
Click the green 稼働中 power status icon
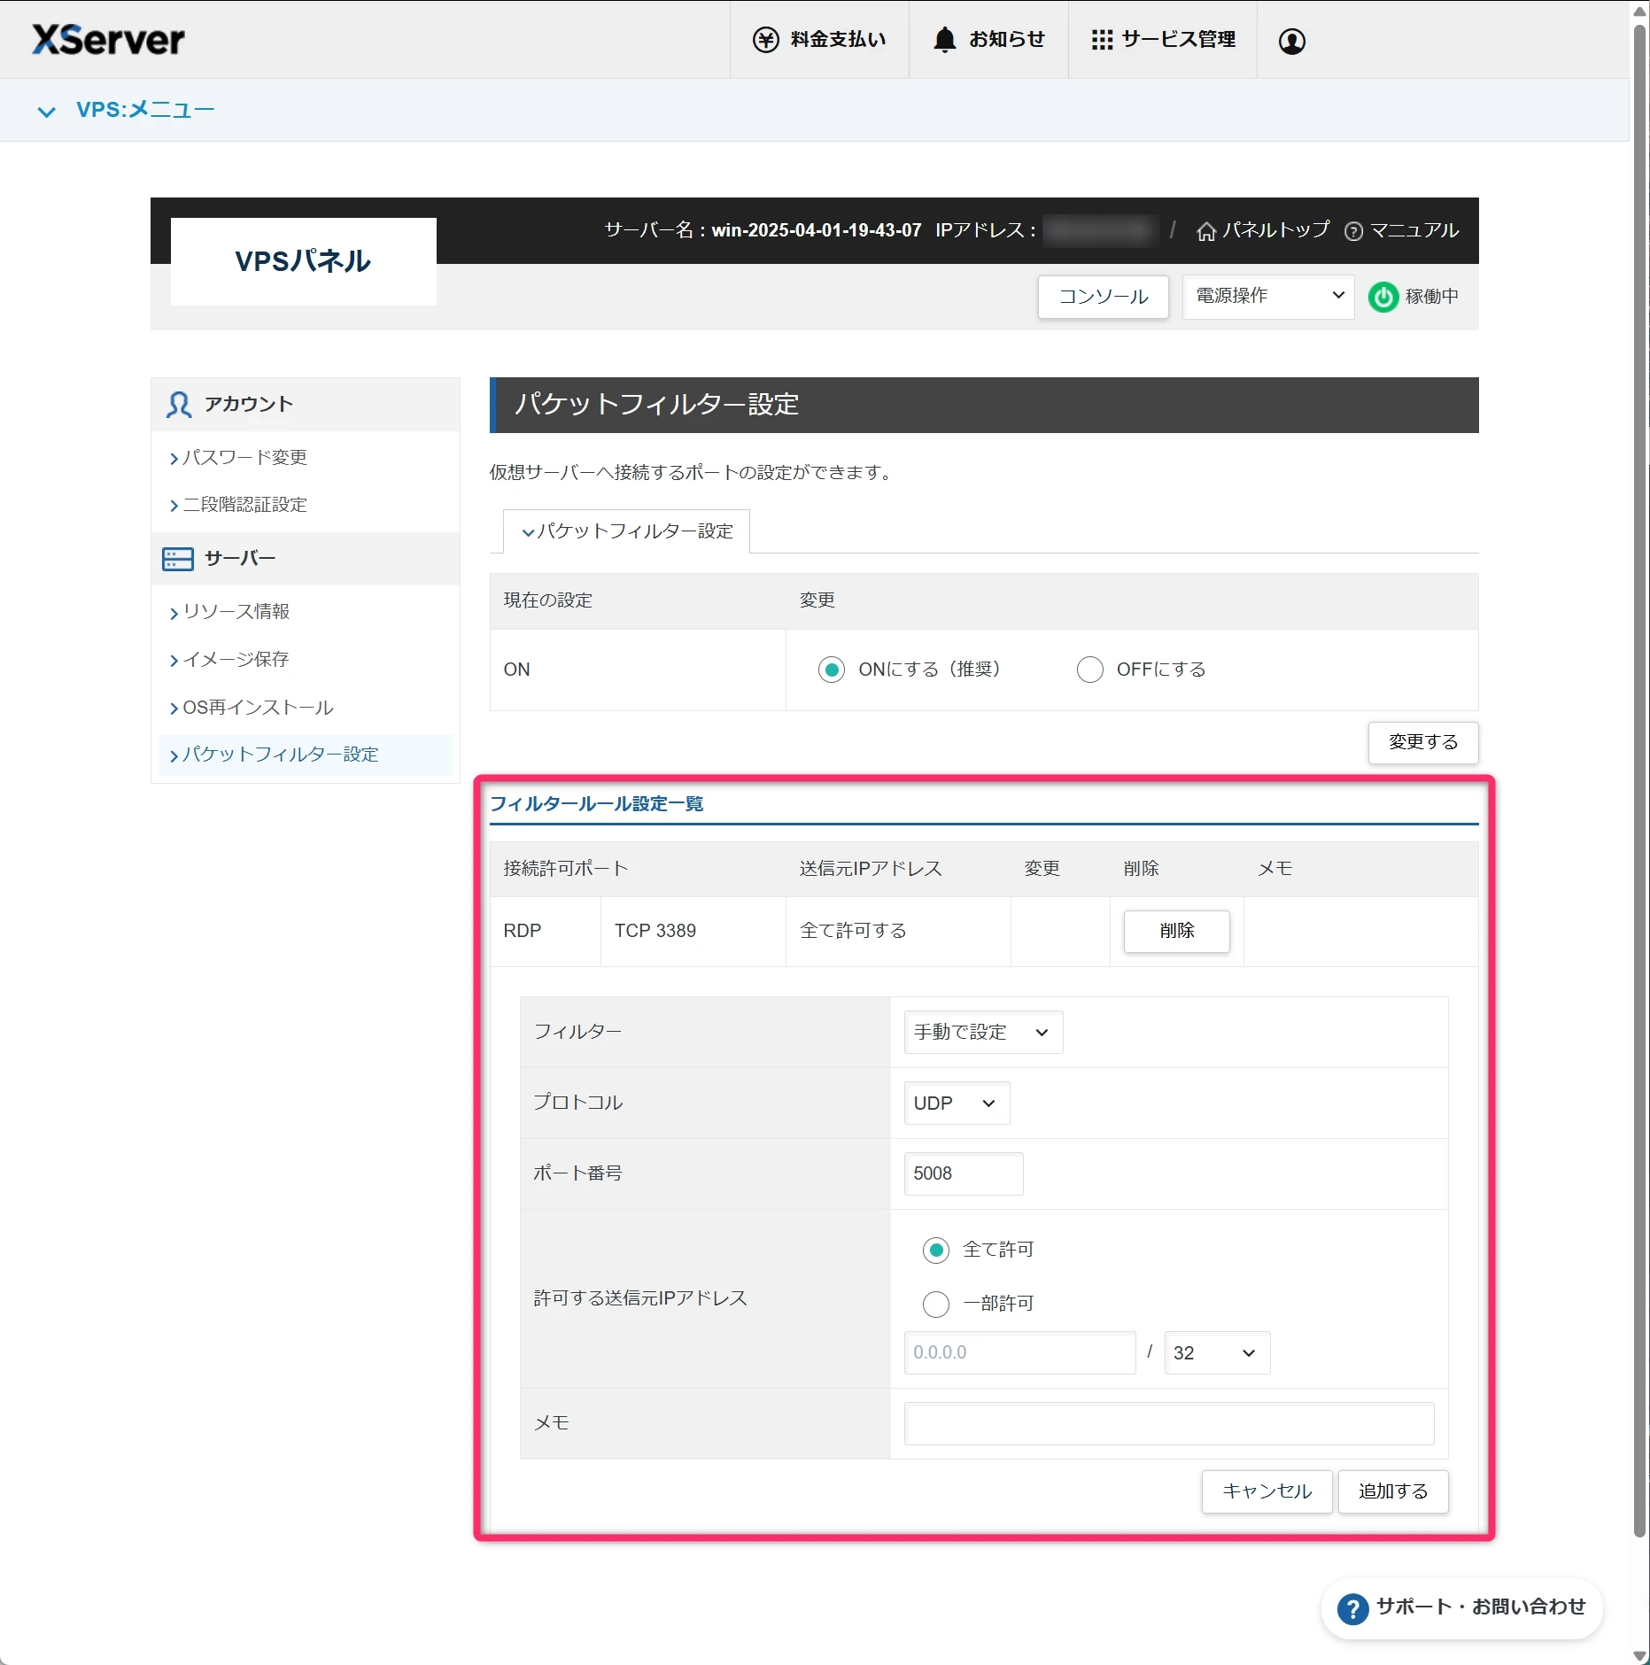point(1383,297)
